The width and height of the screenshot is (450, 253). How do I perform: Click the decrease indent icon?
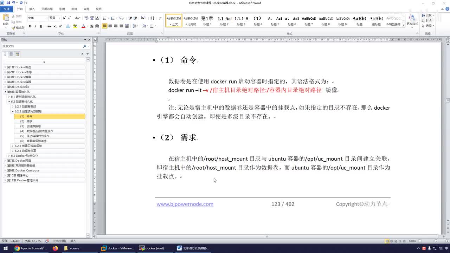coord(130,18)
